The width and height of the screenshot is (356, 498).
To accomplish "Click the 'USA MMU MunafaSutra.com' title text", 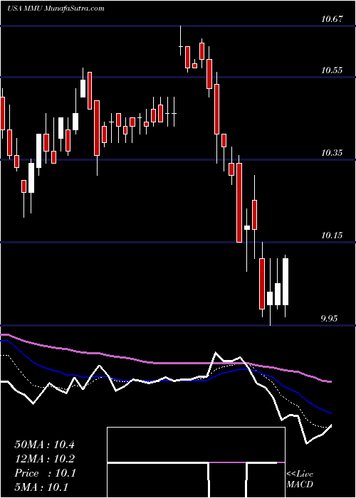I will click(56, 9).
